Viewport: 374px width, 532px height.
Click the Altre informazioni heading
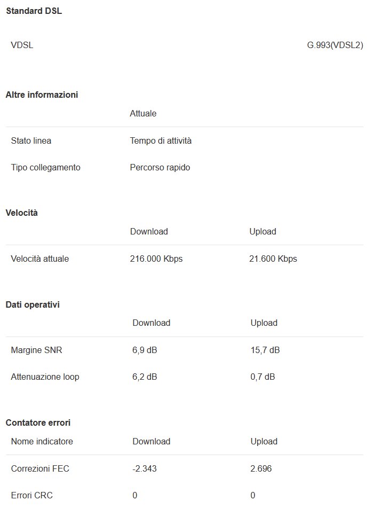[x=42, y=95]
